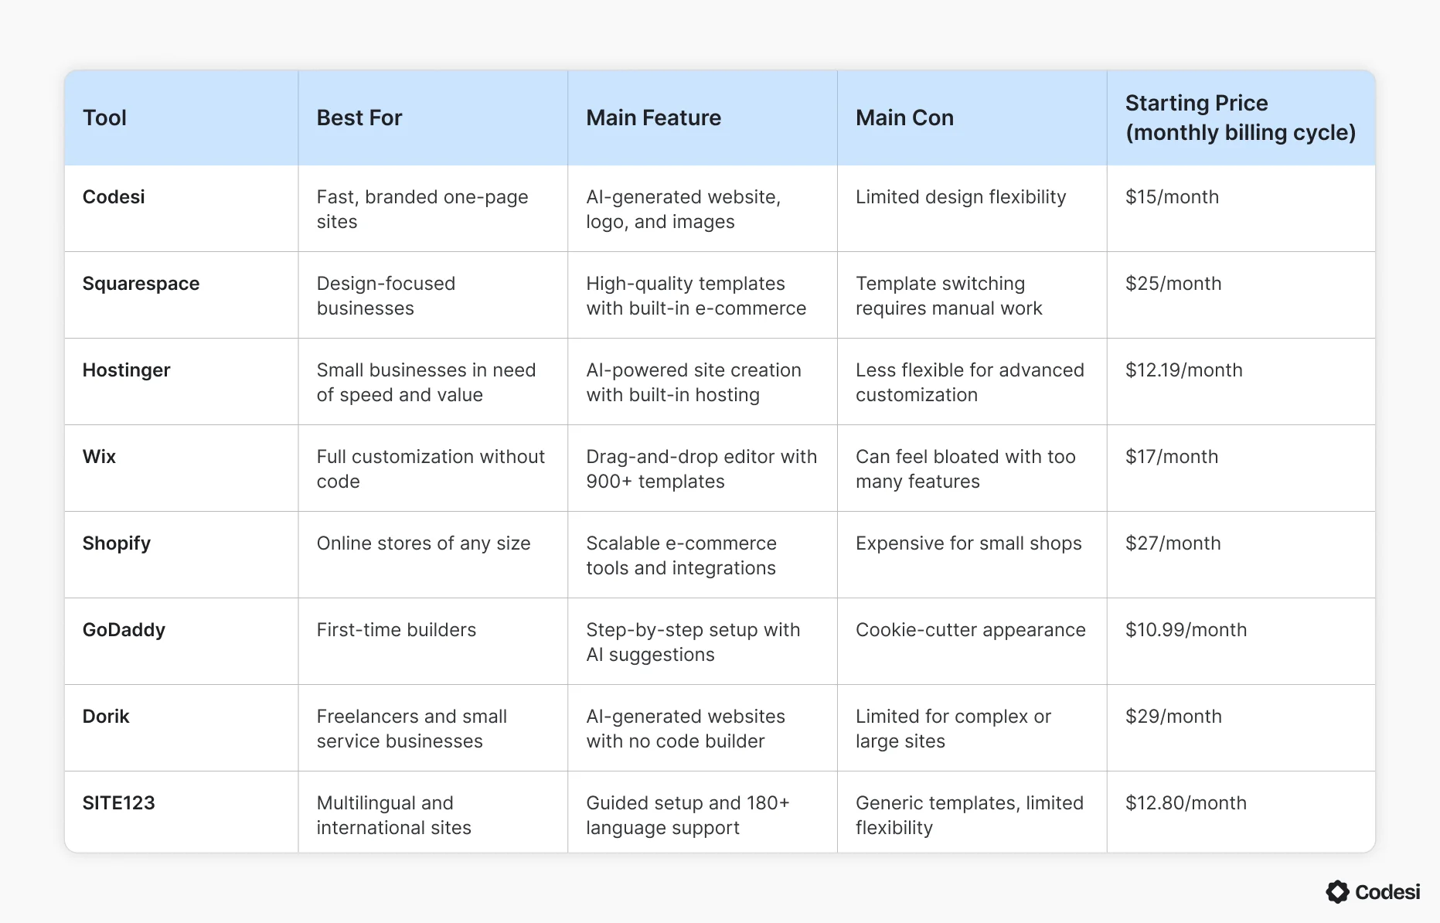Viewport: 1440px width, 923px height.
Task: Click the Dorik tool name
Action: [x=106, y=717]
